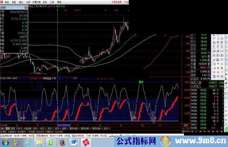Select the circle-slash drawing tool
Image resolution: width=228 pixels, height=147 pixels.
pos(214,43)
